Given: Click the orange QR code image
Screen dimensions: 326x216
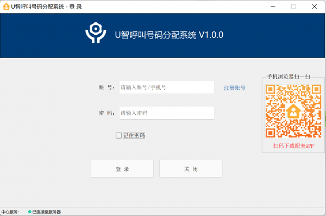Looking at the screenshot, I should click(x=293, y=111).
